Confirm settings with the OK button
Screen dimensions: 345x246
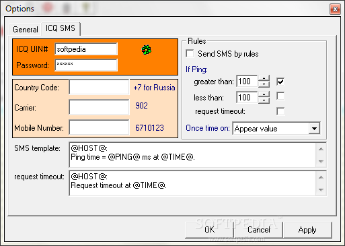(x=209, y=230)
